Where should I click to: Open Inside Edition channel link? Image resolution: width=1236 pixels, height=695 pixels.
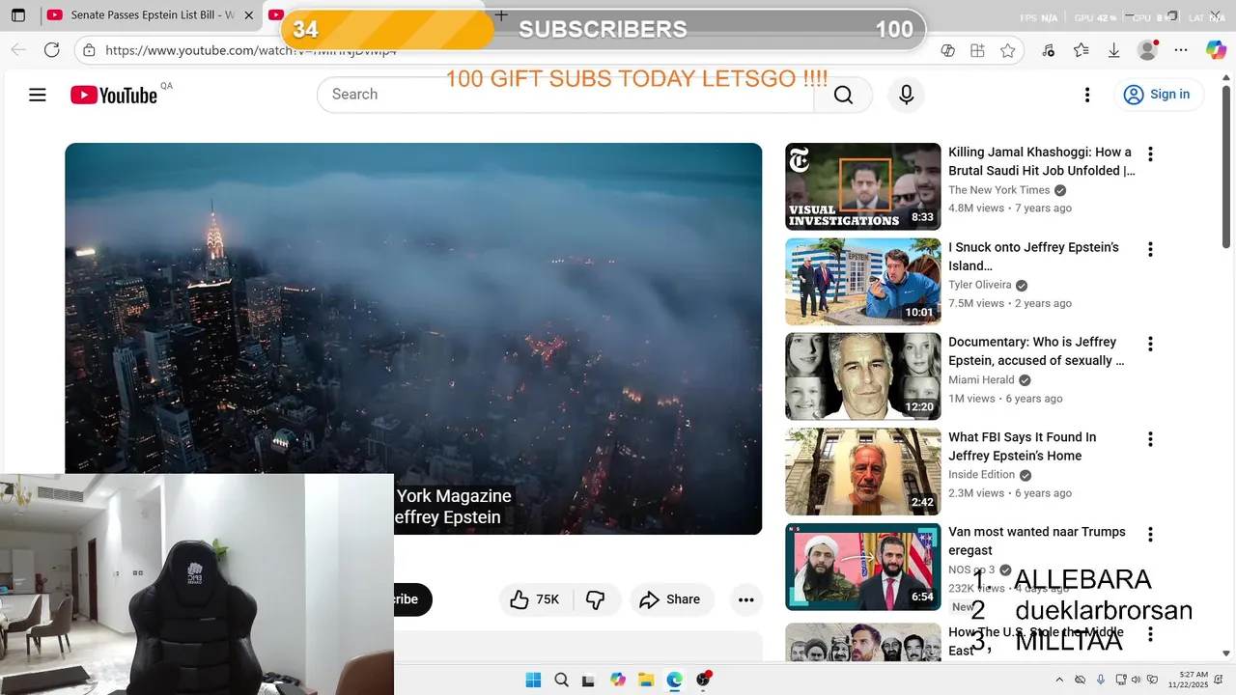click(x=981, y=475)
